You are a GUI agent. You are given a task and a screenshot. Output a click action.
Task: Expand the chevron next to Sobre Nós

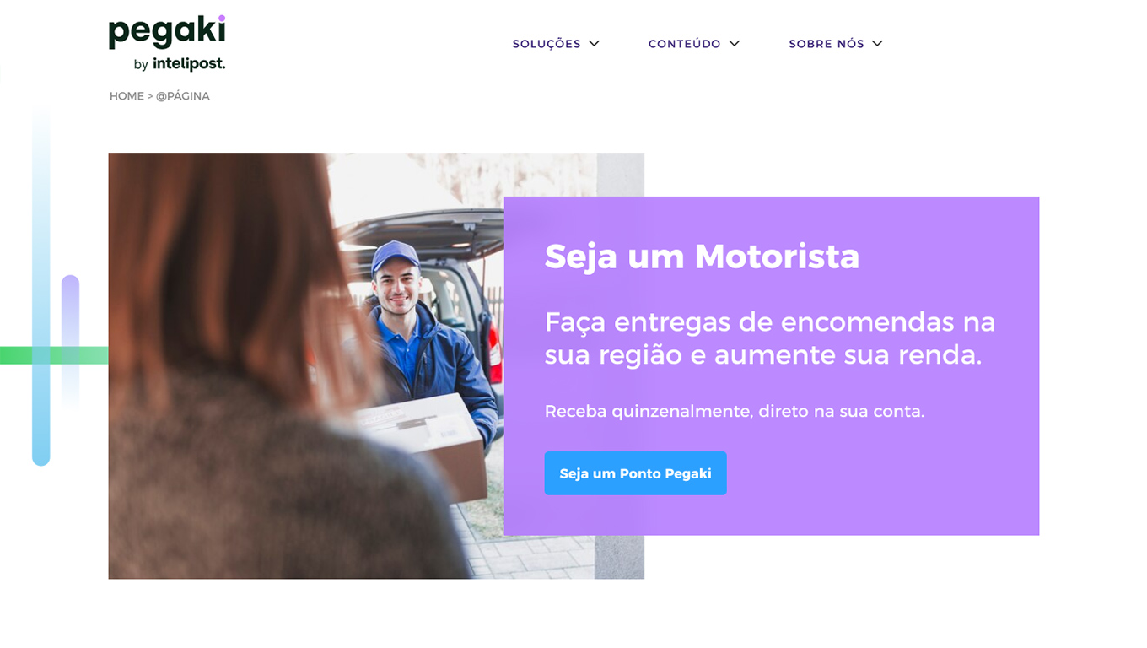coord(877,43)
